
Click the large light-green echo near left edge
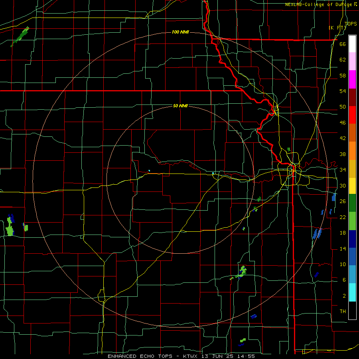click(10, 227)
